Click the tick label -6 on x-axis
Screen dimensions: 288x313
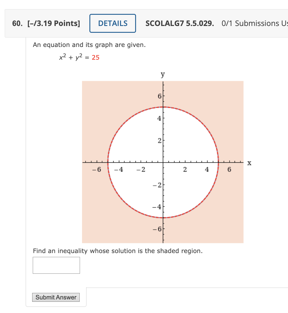coord(97,169)
